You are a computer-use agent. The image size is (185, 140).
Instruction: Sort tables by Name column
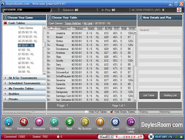64,28
